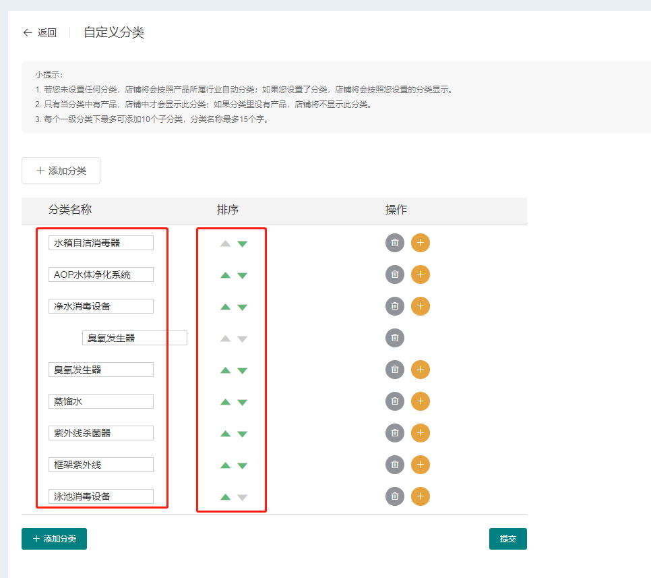Add a subcategory under 水箱自洁消毒器
Viewport: 651px width, 578px height.
point(420,243)
